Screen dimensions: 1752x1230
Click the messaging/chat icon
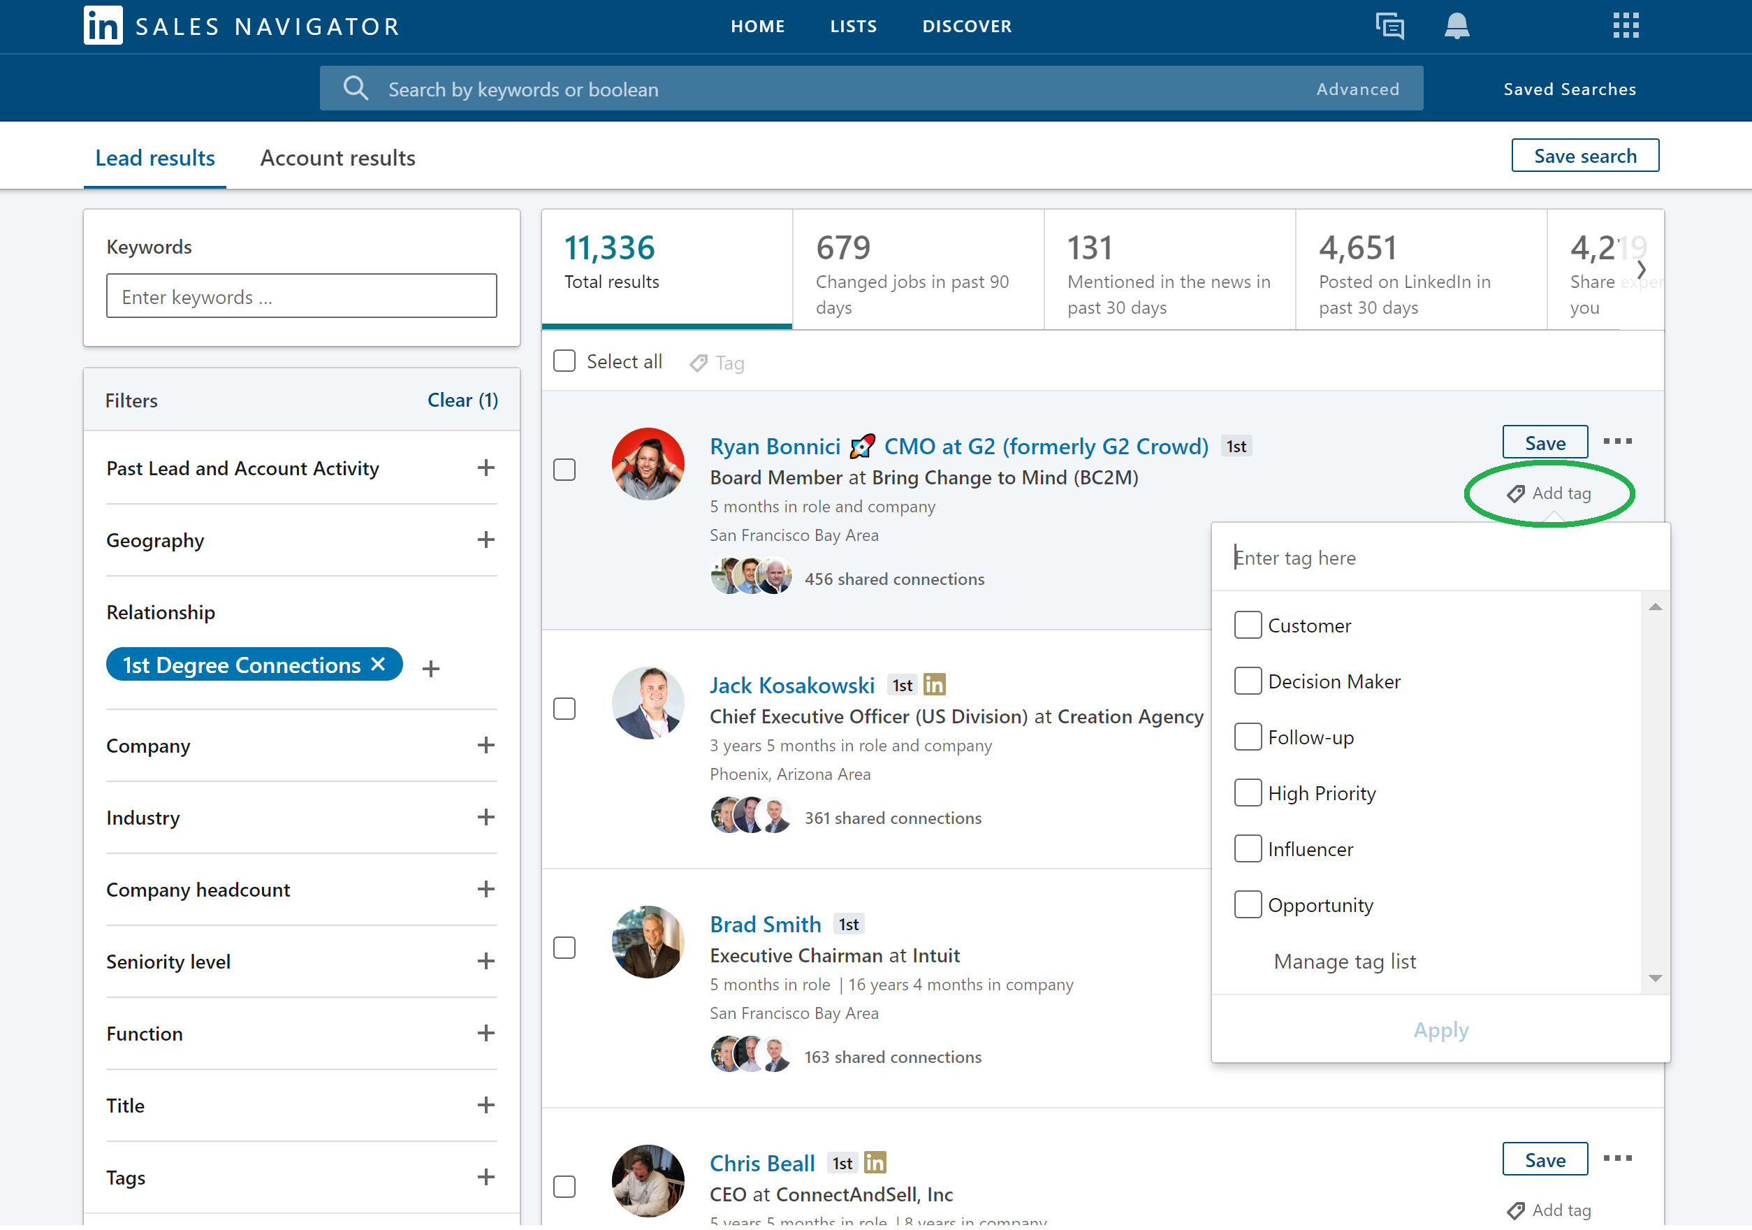(x=1390, y=25)
